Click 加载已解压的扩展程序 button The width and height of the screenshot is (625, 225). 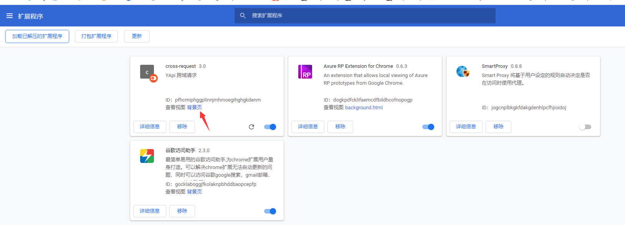tap(37, 36)
